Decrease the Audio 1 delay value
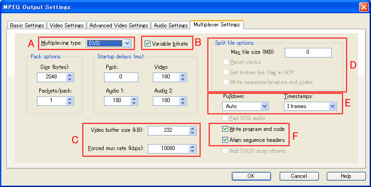Image resolution: width=371 pixels, height=187 pixels. coord(132,103)
